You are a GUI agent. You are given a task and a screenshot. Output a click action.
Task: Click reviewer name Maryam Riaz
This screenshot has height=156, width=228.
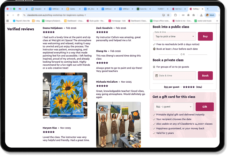click(50, 128)
